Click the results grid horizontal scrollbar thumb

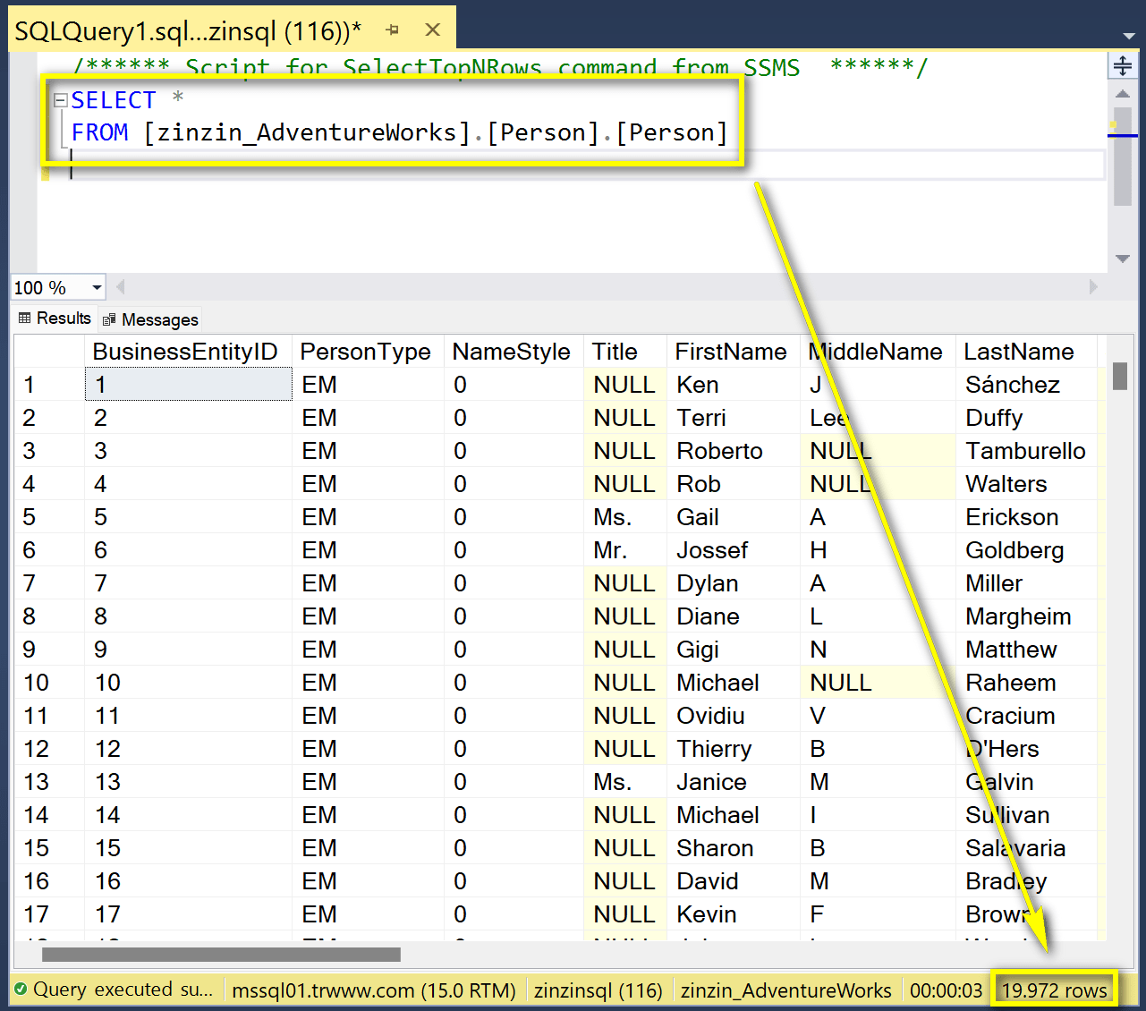click(x=221, y=955)
